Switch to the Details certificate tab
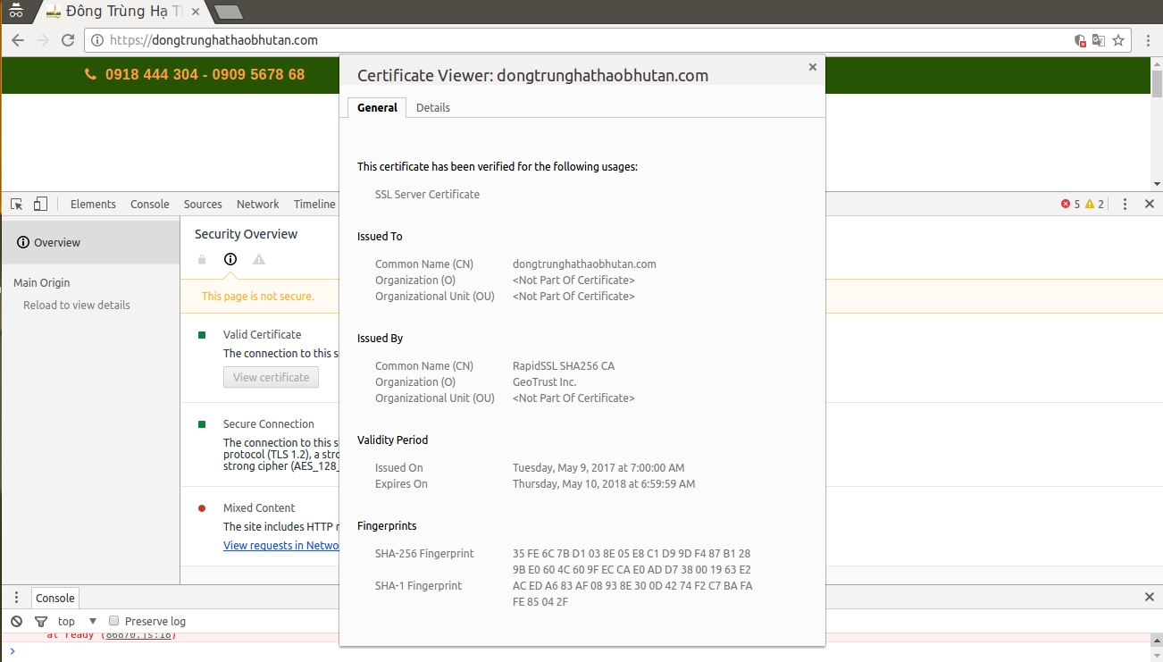Screen dimensions: 1163x662 433,107
